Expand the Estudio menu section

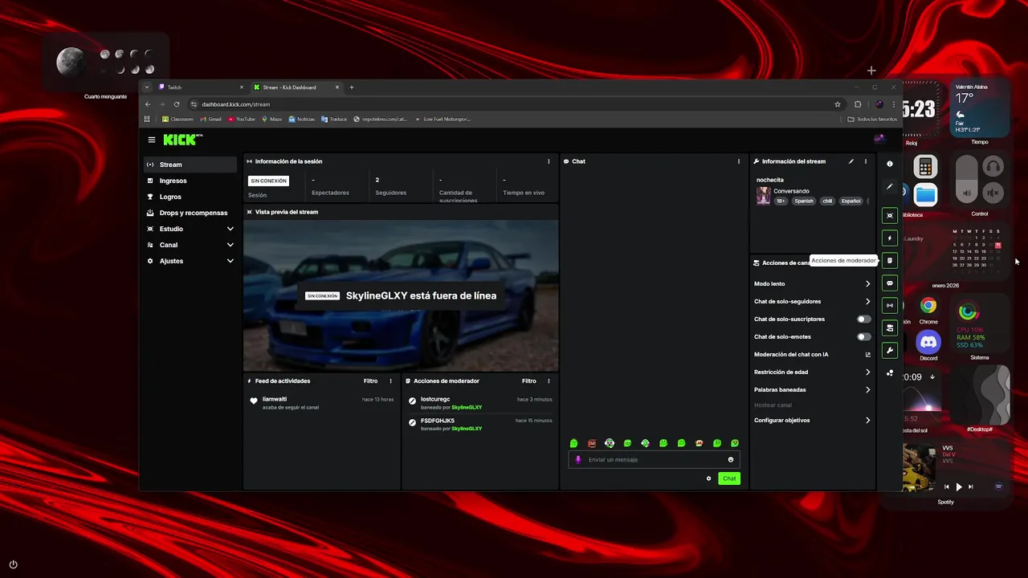(190, 229)
